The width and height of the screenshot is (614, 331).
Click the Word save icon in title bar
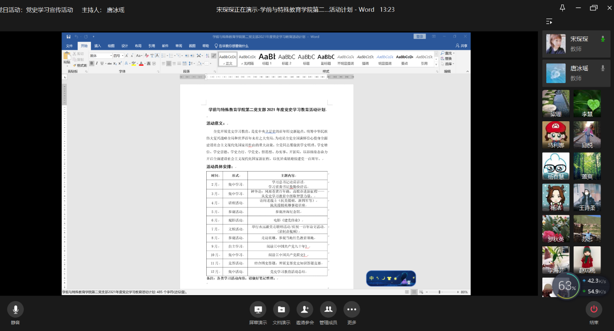[69, 37]
